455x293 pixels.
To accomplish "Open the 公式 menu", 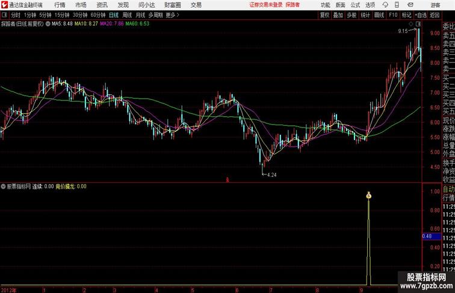I will click(x=355, y=5).
